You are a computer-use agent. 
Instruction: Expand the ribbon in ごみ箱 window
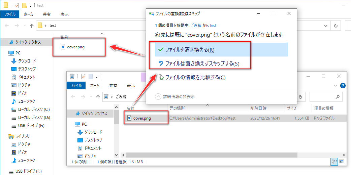click(x=335, y=86)
